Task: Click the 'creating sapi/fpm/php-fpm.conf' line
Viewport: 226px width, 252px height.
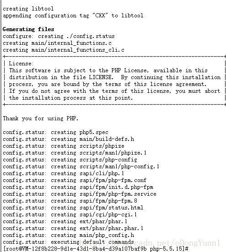Action: click(75, 181)
